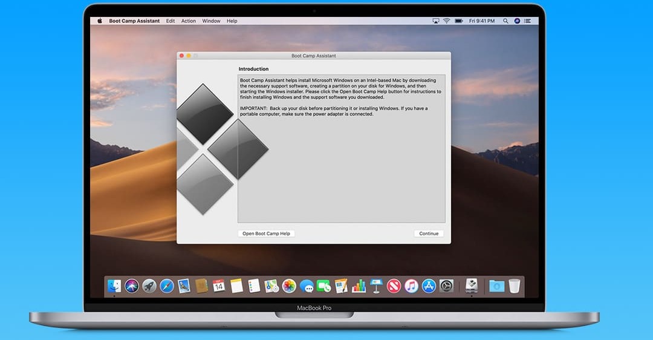The image size is (653, 340).
Task: Open Downloads folder in Dock
Action: coord(496,286)
